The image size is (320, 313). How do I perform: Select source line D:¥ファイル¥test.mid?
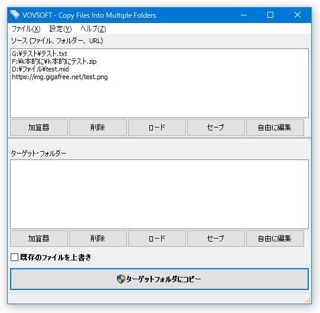pos(40,69)
